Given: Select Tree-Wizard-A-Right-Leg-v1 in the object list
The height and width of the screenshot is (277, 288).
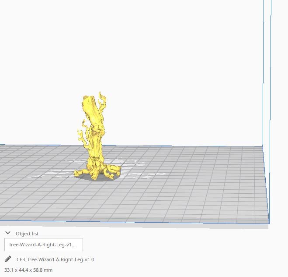Looking at the screenshot, I should [x=44, y=245].
